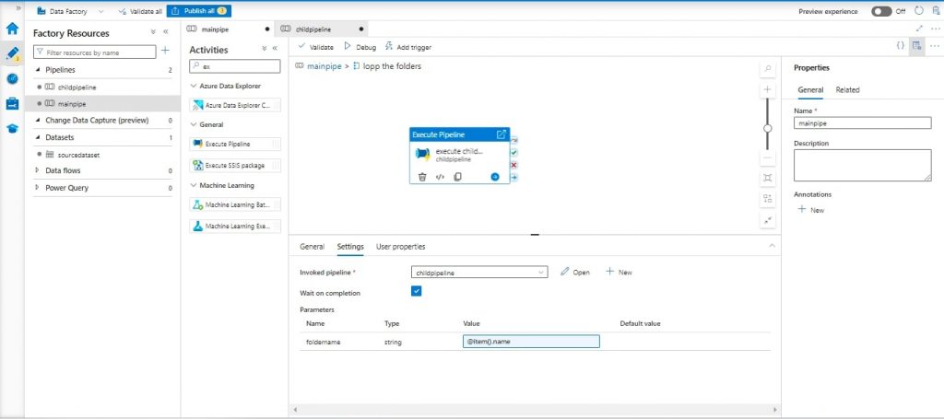View activity code with the </> icon
Viewport: 944px width, 419px height.
440,177
